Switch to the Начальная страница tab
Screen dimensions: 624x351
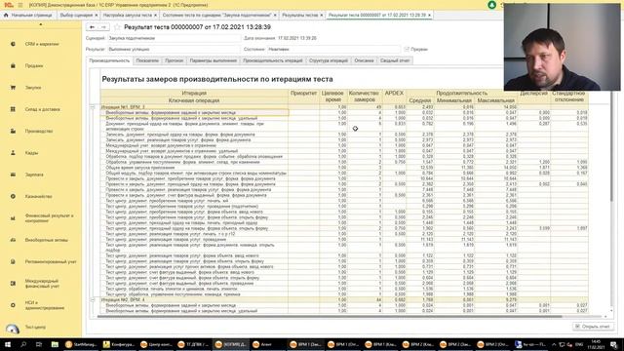point(28,16)
